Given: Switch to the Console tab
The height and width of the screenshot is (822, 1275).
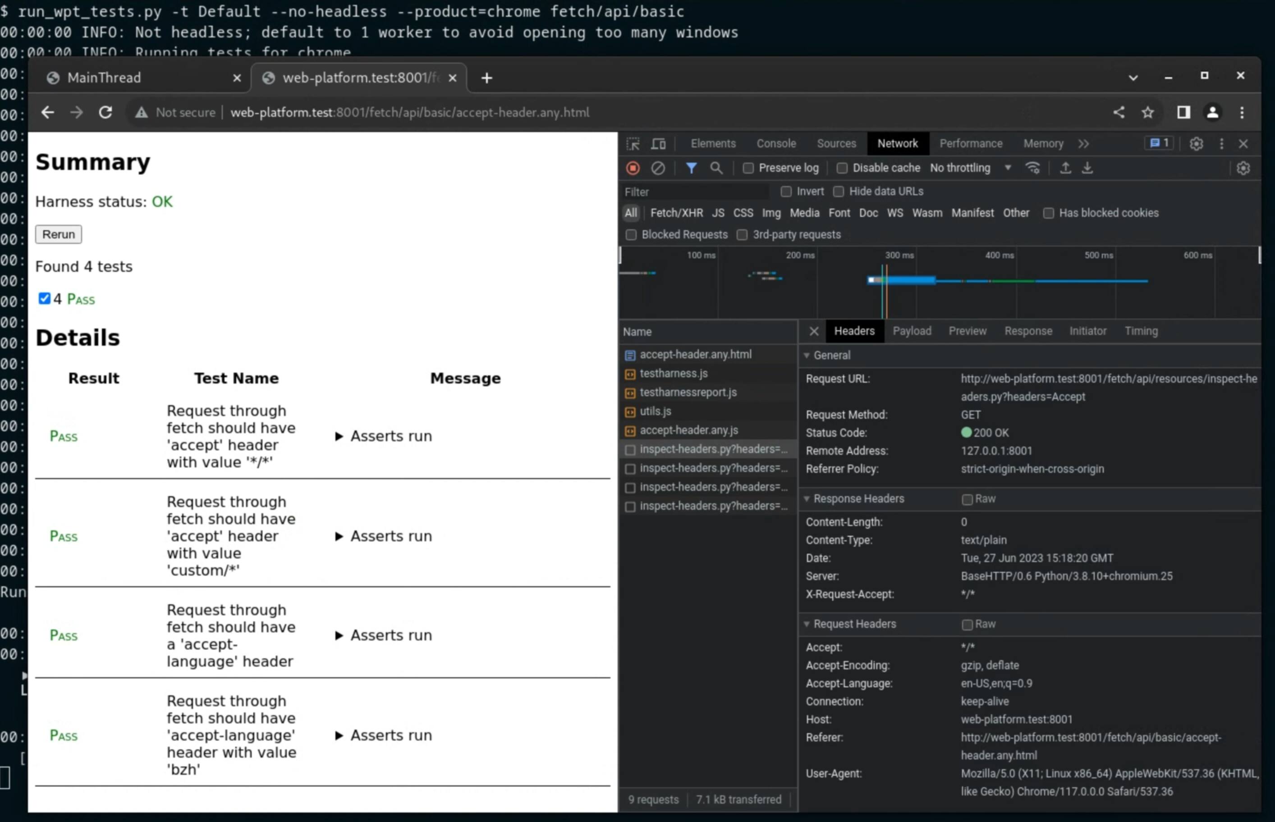Looking at the screenshot, I should 776,144.
